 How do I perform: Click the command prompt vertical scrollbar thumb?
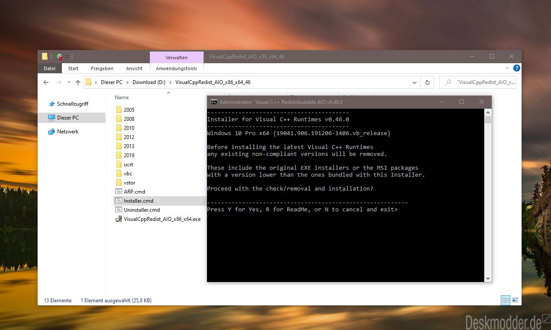(488, 120)
